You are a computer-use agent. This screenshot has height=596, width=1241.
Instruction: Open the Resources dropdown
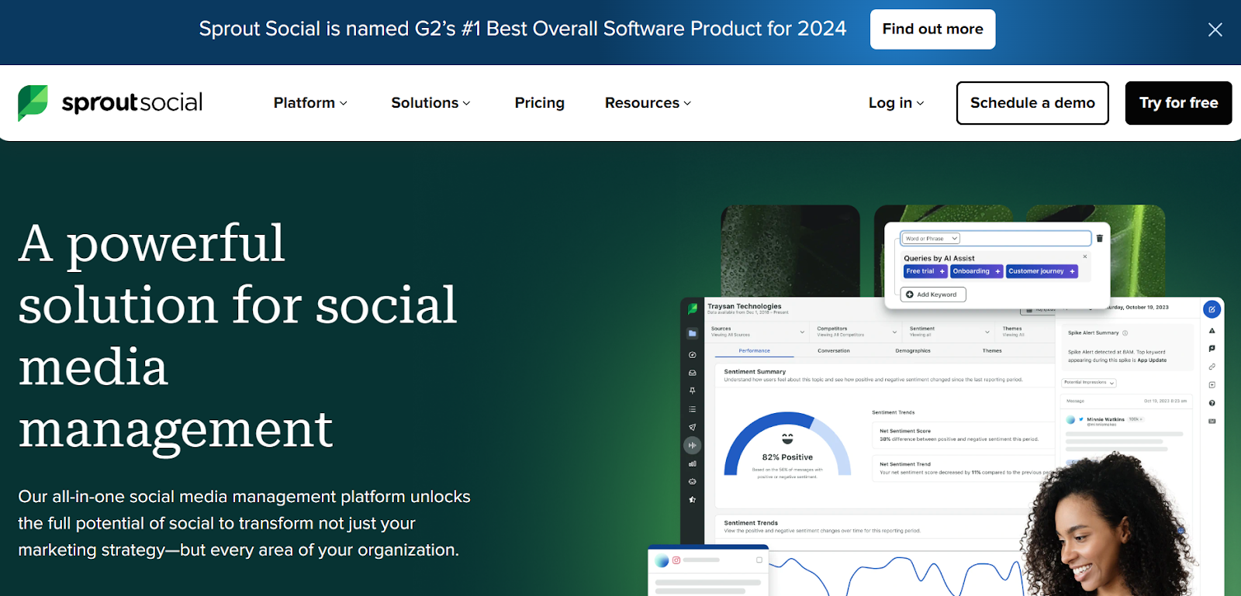point(648,103)
